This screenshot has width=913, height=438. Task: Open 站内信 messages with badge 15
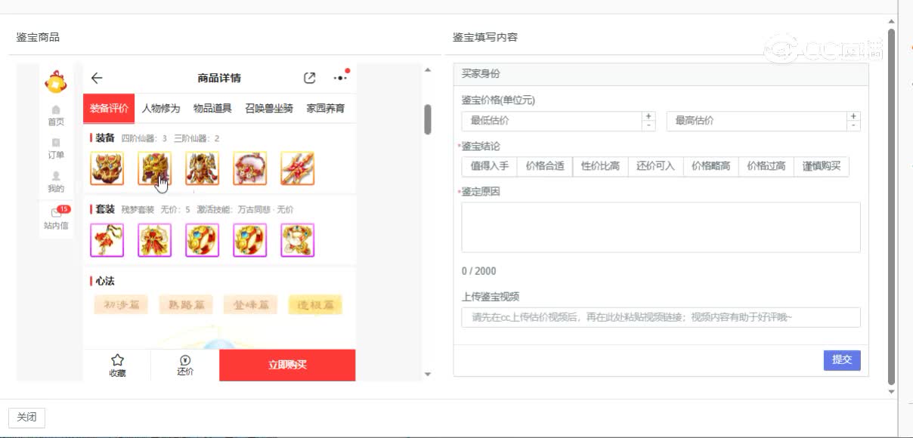click(x=56, y=218)
